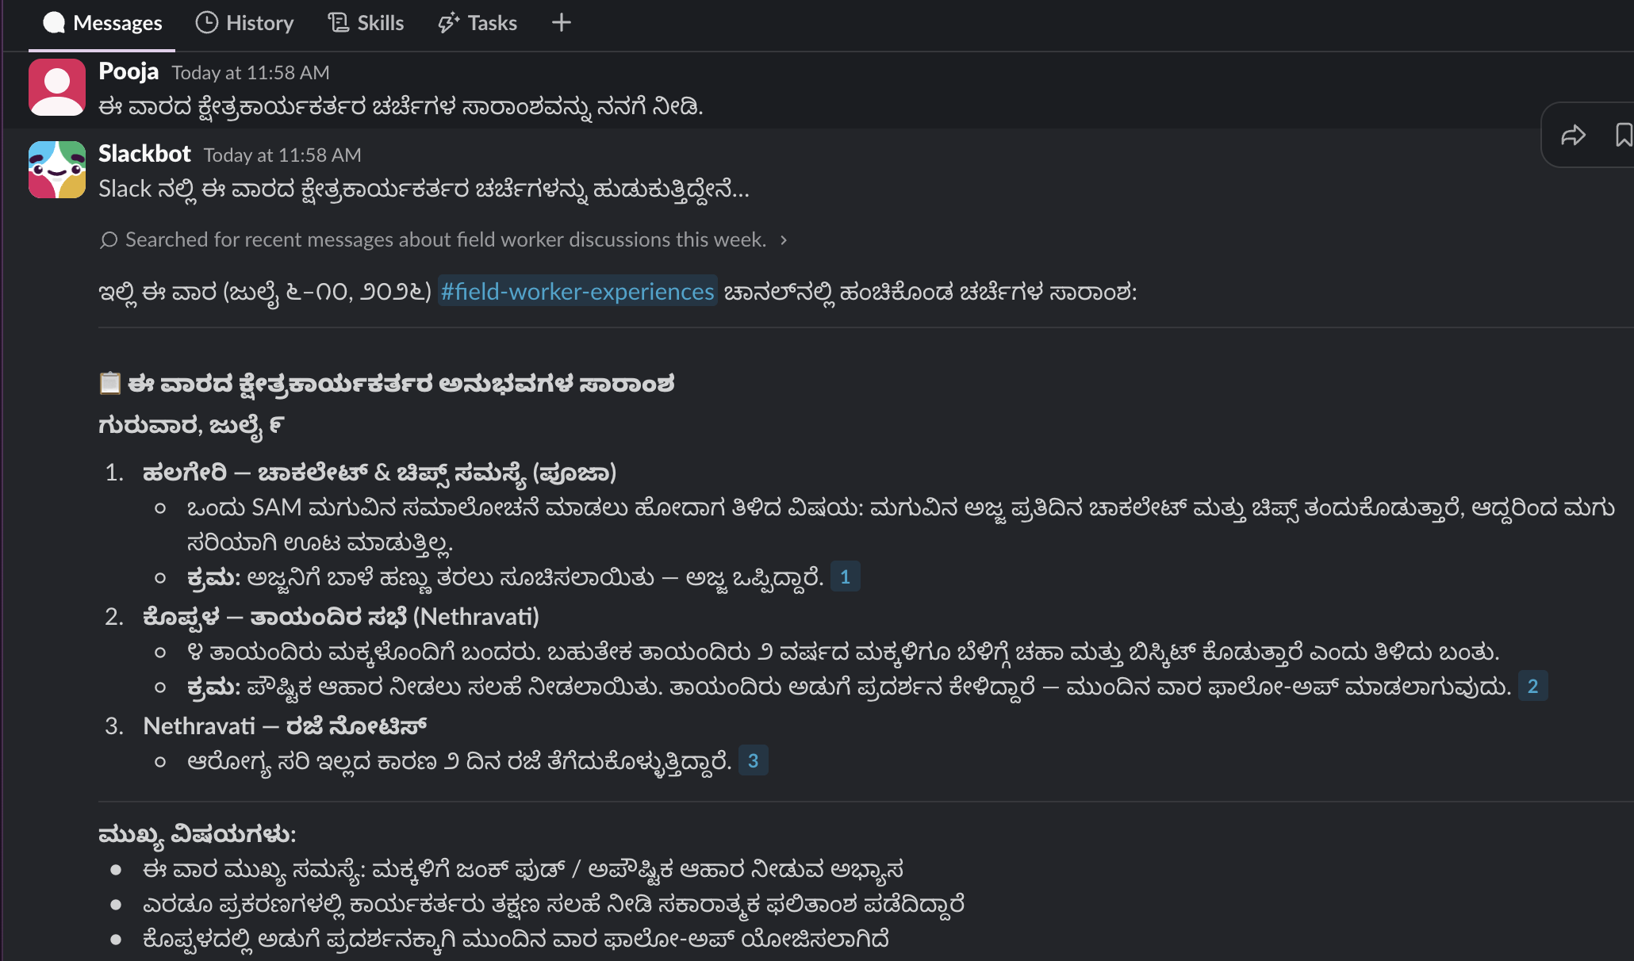
Task: Open citation 2 source reference
Action: coord(1532,686)
